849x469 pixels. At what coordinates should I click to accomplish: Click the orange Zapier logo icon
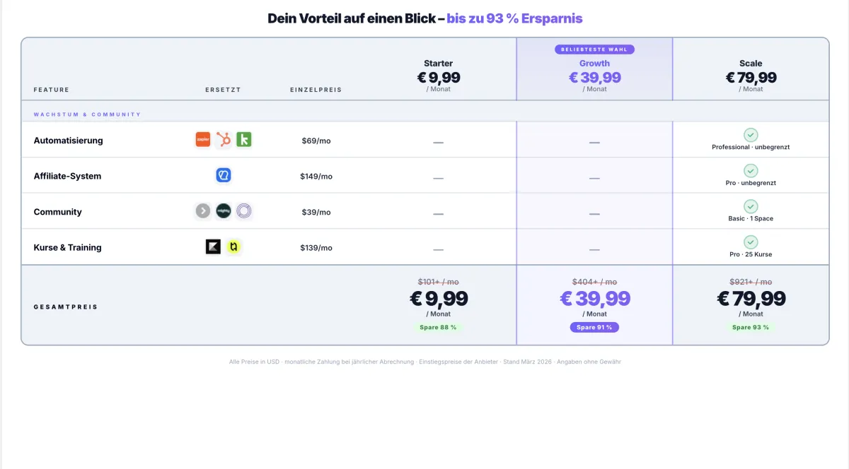pyautogui.click(x=203, y=140)
